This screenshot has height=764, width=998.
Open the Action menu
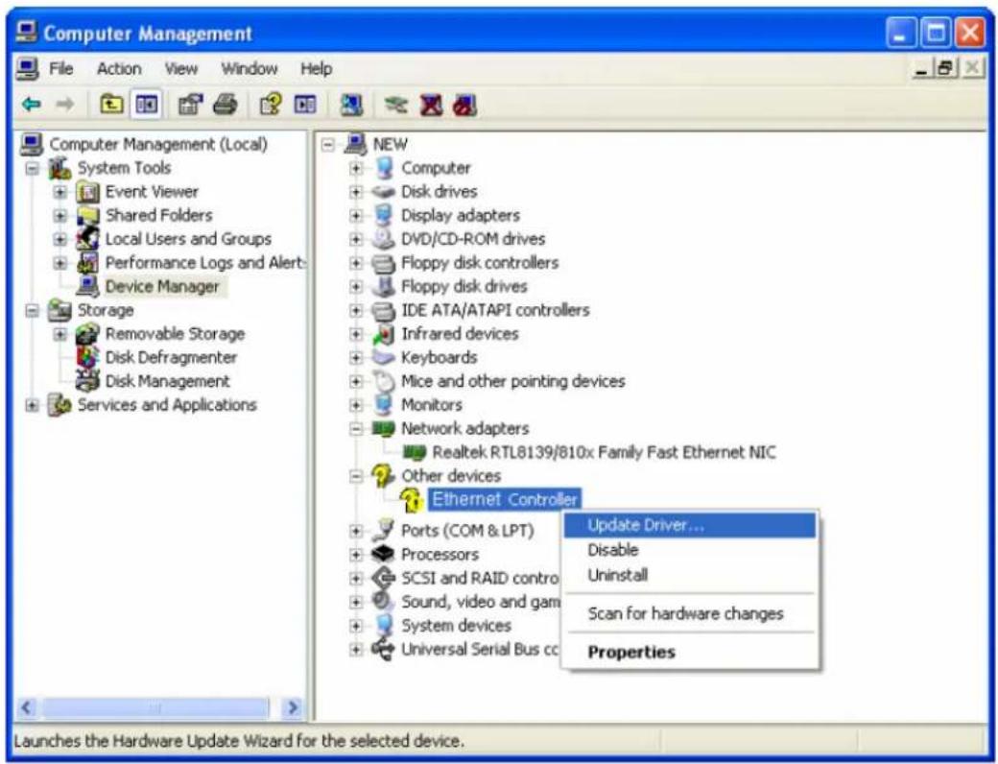click(118, 68)
